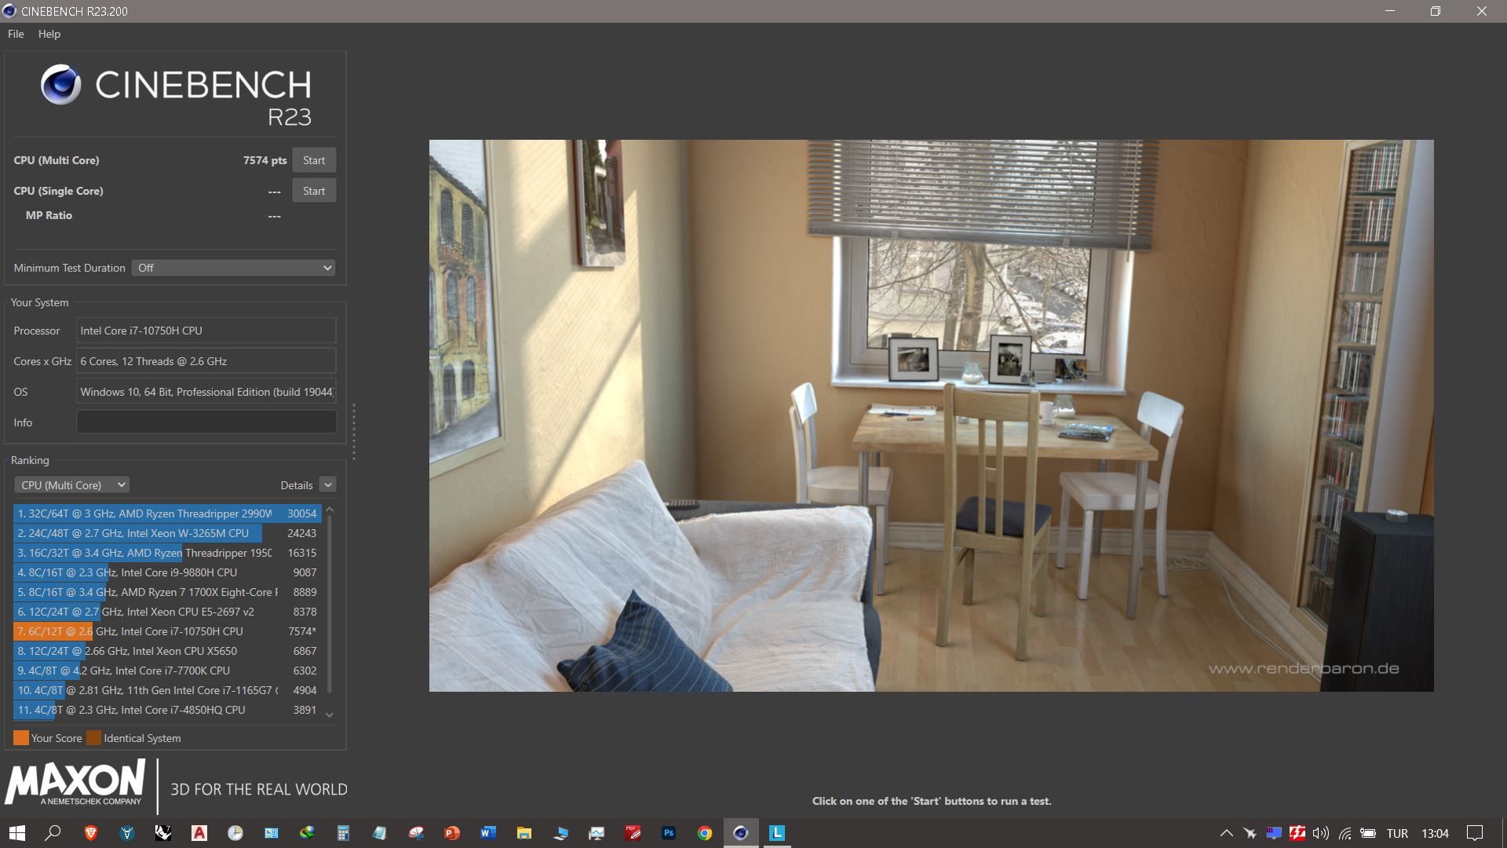The image size is (1507, 848).
Task: Click the Info text field
Action: point(206,422)
